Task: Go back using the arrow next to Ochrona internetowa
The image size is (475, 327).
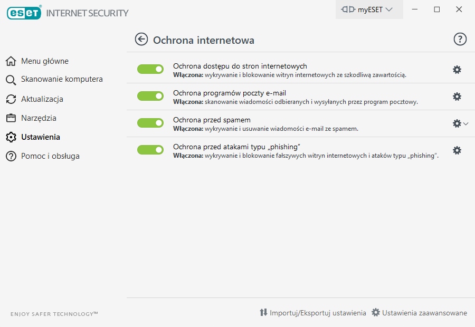Action: point(141,40)
